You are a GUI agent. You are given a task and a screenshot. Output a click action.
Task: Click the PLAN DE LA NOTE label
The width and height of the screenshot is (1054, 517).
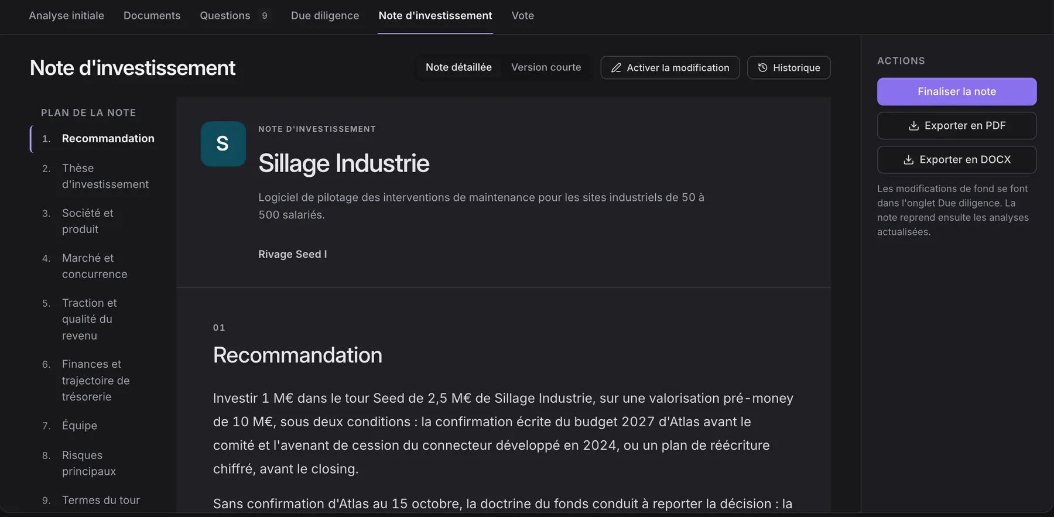(88, 113)
